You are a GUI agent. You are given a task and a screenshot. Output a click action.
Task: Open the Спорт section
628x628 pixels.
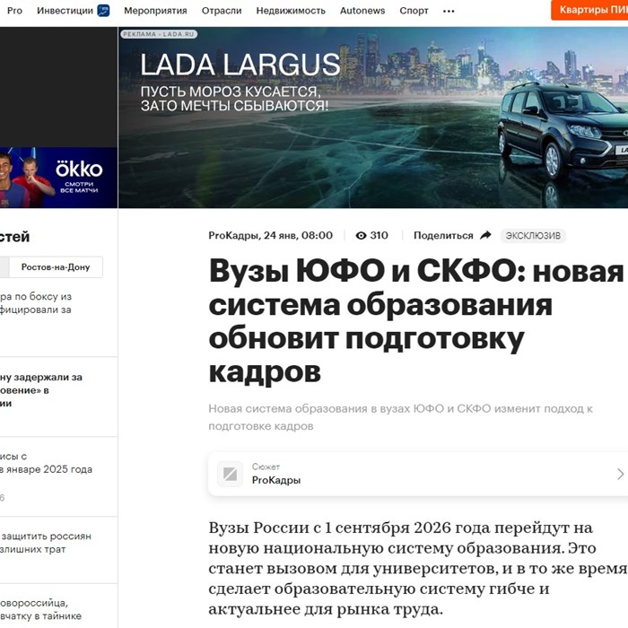(414, 11)
